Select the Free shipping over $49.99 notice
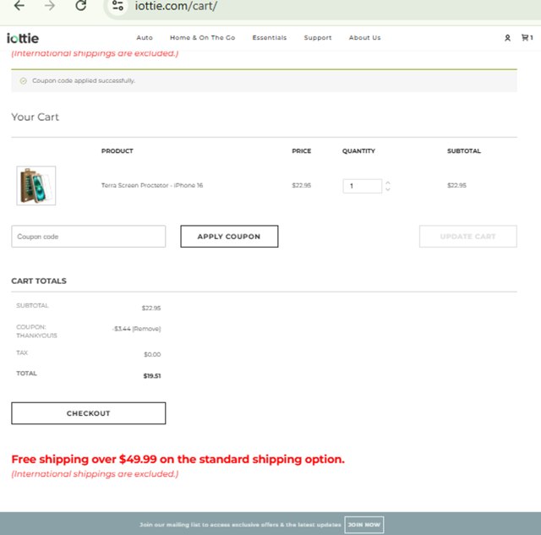541x535 pixels. coord(178,459)
